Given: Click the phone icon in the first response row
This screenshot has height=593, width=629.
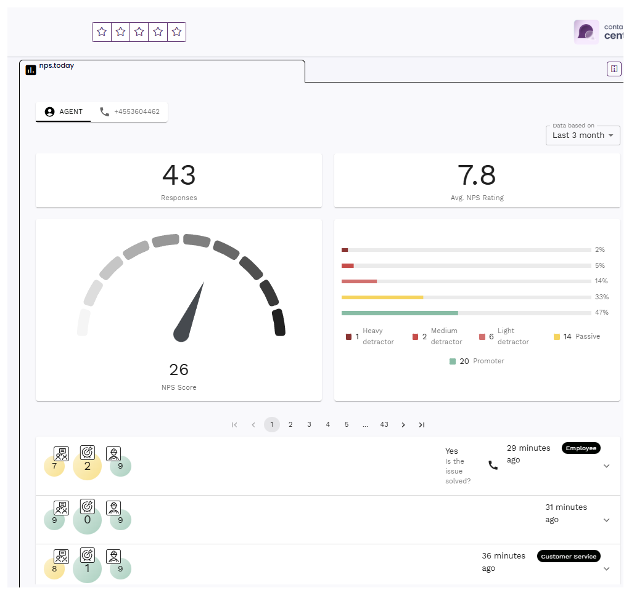Looking at the screenshot, I should 493,466.
